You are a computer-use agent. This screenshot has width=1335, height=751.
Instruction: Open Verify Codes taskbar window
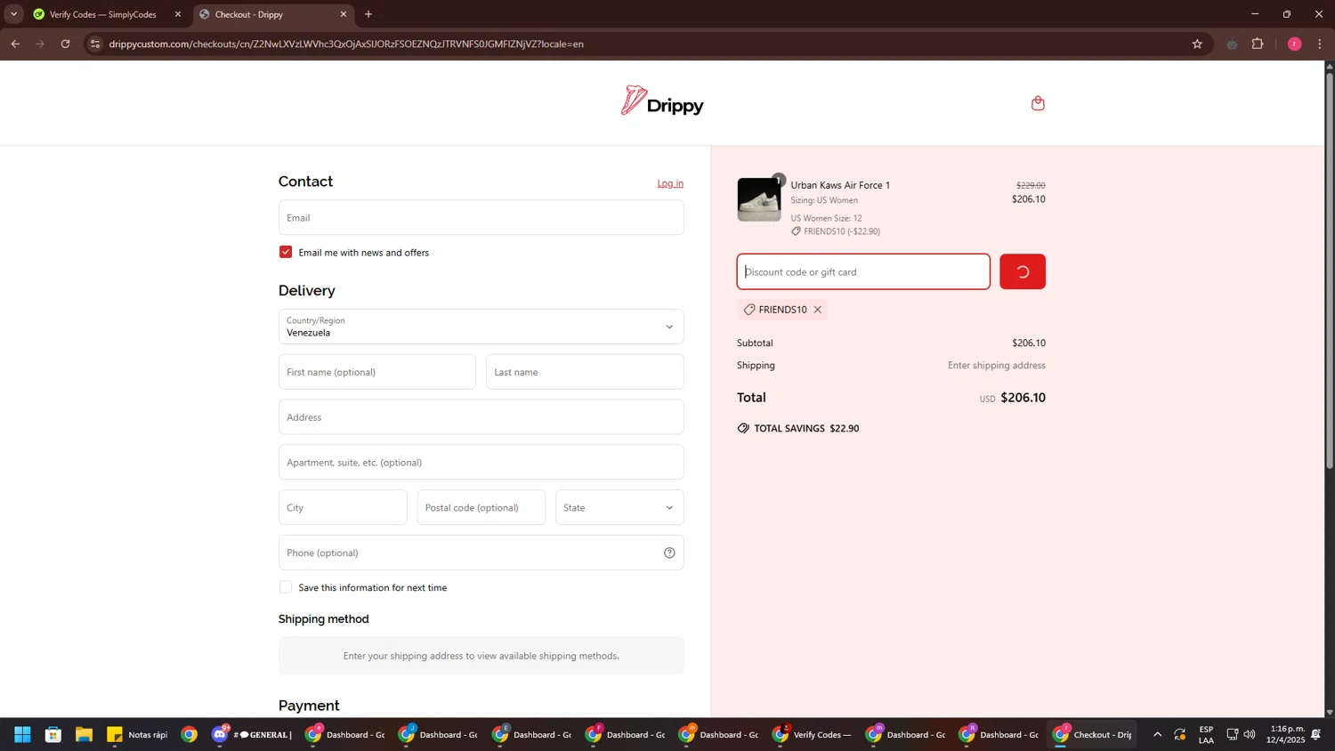[813, 734]
